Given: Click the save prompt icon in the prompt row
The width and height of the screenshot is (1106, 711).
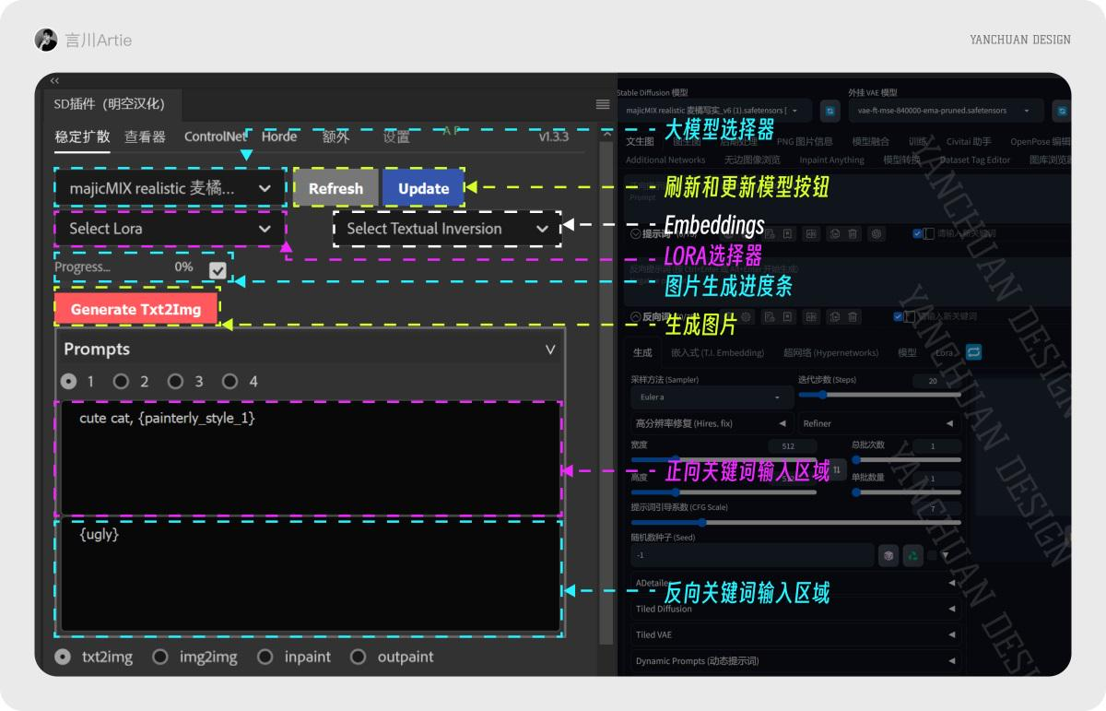Looking at the screenshot, I should [788, 233].
